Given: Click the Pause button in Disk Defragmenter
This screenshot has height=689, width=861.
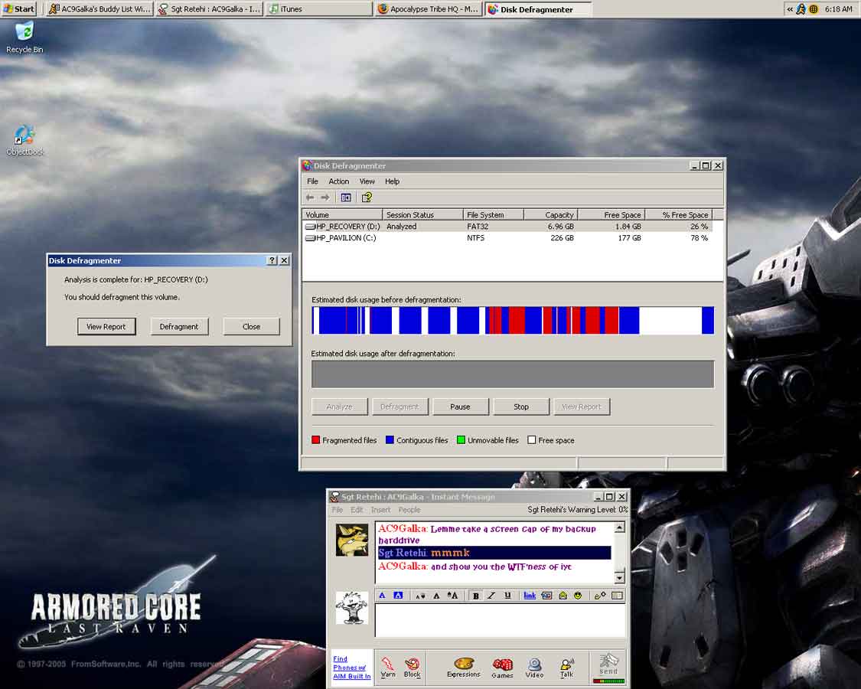Looking at the screenshot, I should pos(460,407).
